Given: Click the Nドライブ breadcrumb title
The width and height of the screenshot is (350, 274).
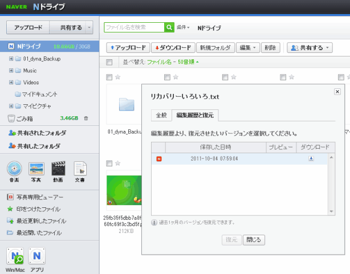Looking at the screenshot, I should tap(209, 28).
